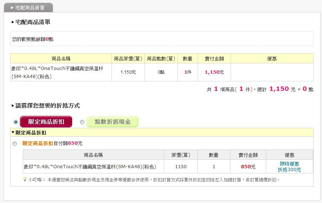Click the 優惠 header in upper table
Screen dimensions: 322x203
[x=272, y=59]
